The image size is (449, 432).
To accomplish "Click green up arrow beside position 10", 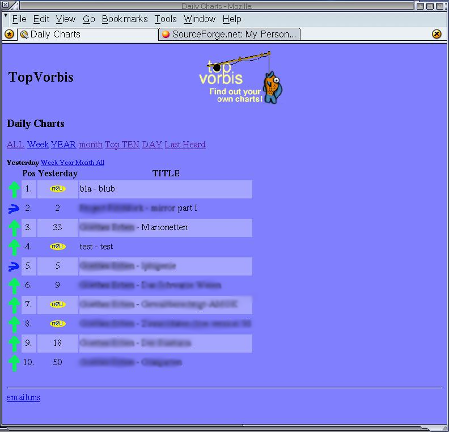I will coord(14,362).
